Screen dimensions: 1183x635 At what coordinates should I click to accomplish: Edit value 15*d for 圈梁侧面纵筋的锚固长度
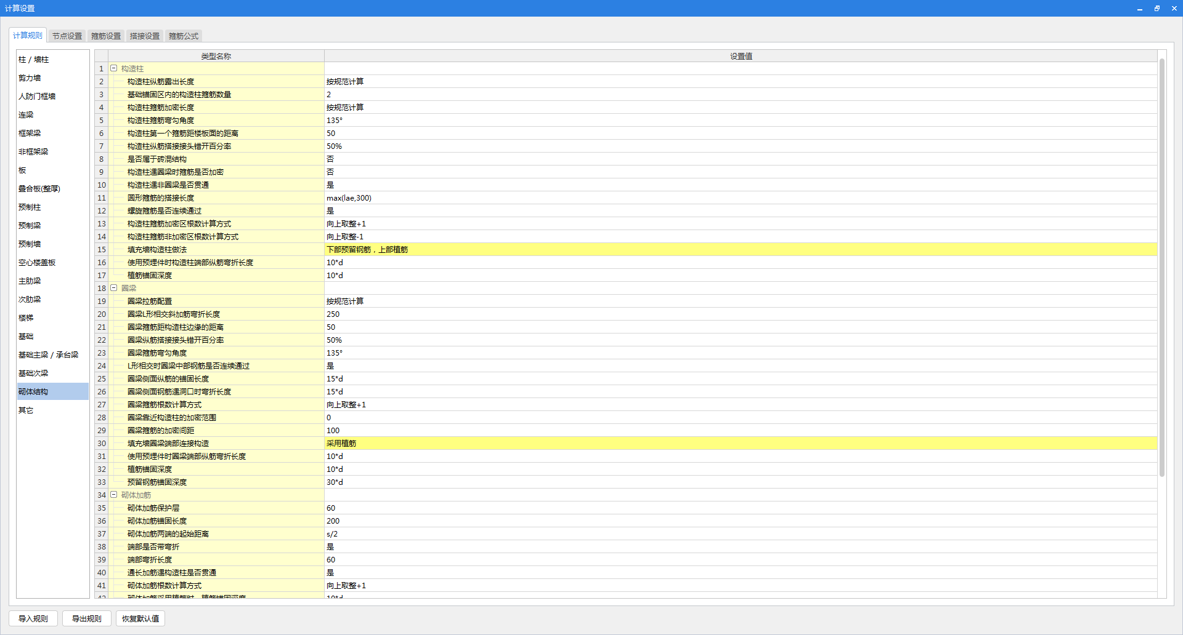pos(741,378)
